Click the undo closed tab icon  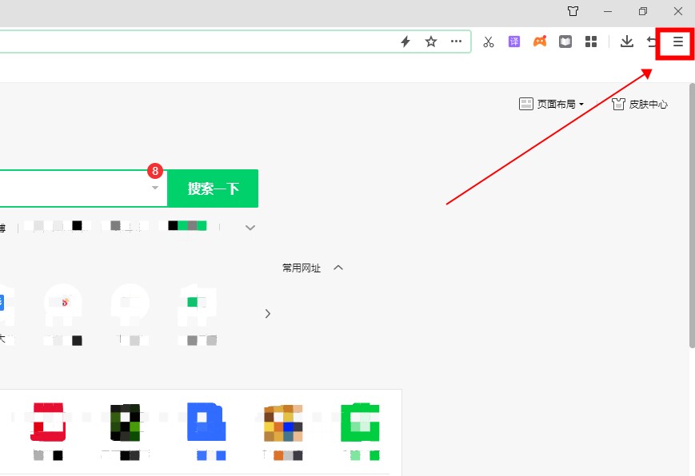coord(652,42)
